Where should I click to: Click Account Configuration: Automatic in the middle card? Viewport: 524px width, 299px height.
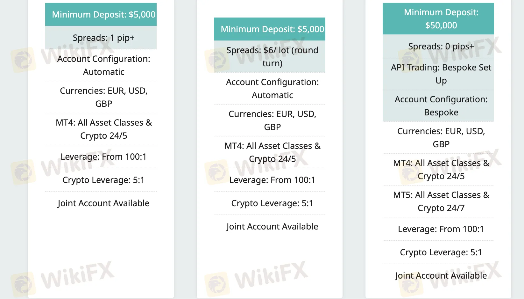click(x=273, y=88)
